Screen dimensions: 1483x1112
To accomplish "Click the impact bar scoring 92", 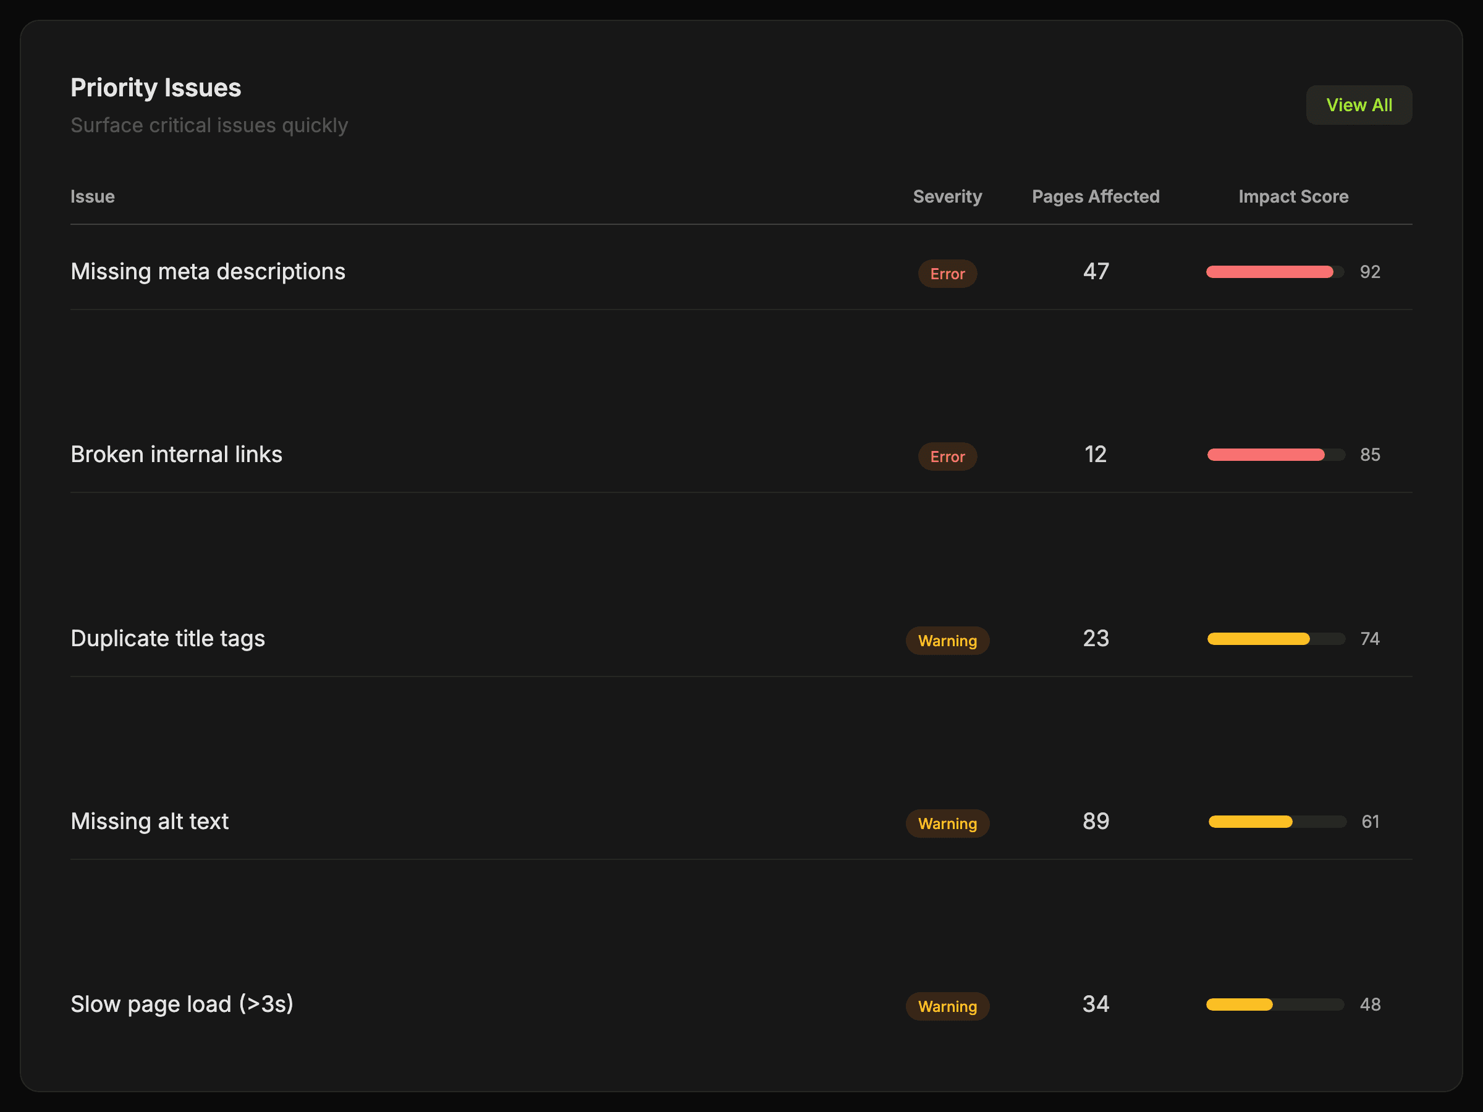I will 1274,271.
